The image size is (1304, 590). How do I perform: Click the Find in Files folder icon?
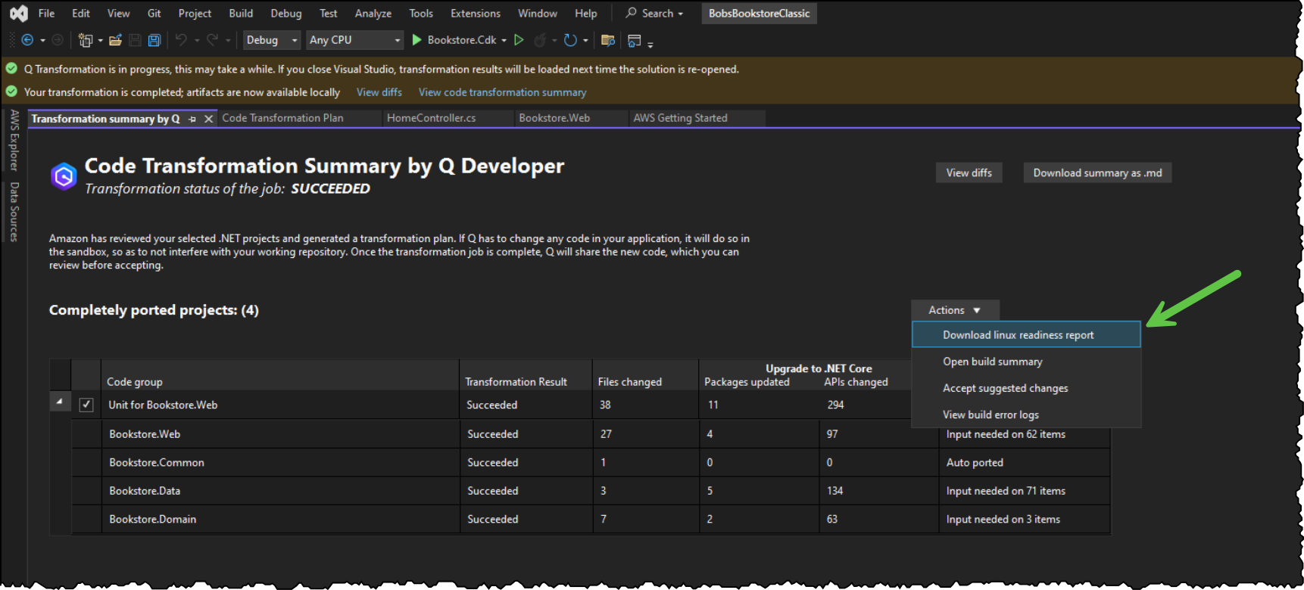coord(607,40)
